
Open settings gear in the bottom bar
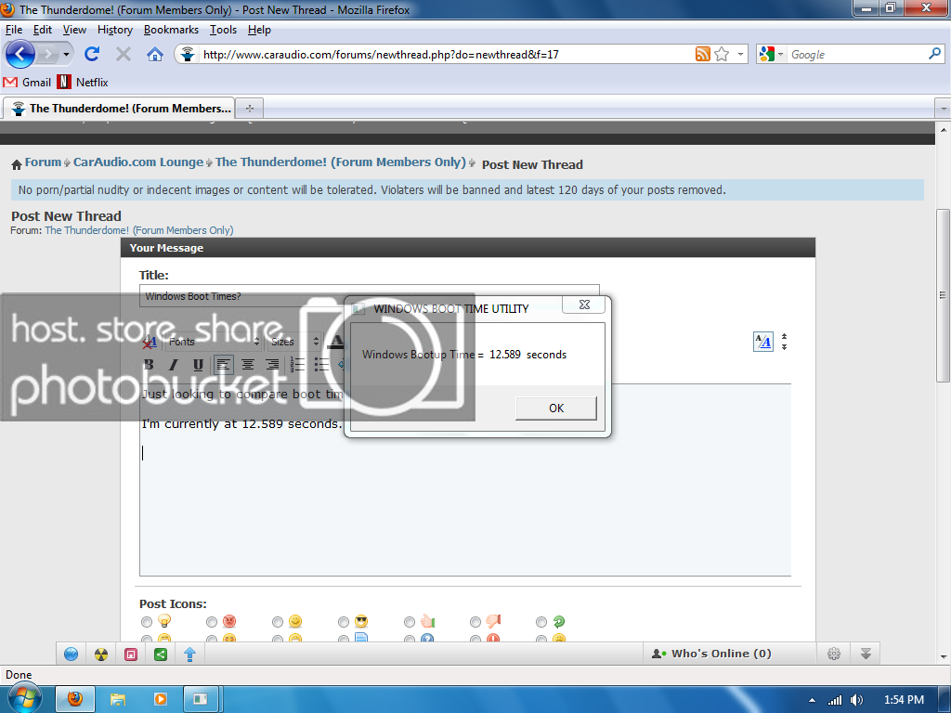tap(834, 654)
